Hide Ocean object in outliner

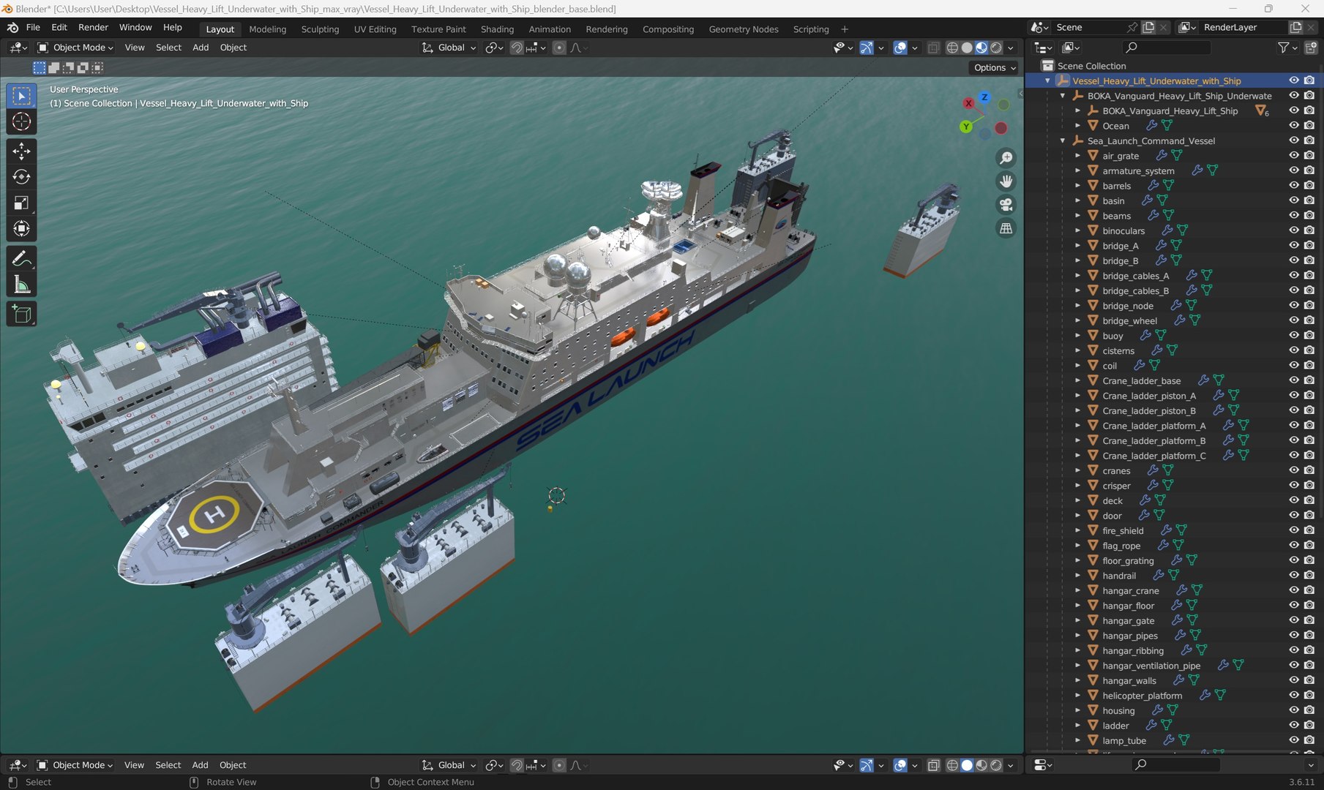pyautogui.click(x=1294, y=125)
